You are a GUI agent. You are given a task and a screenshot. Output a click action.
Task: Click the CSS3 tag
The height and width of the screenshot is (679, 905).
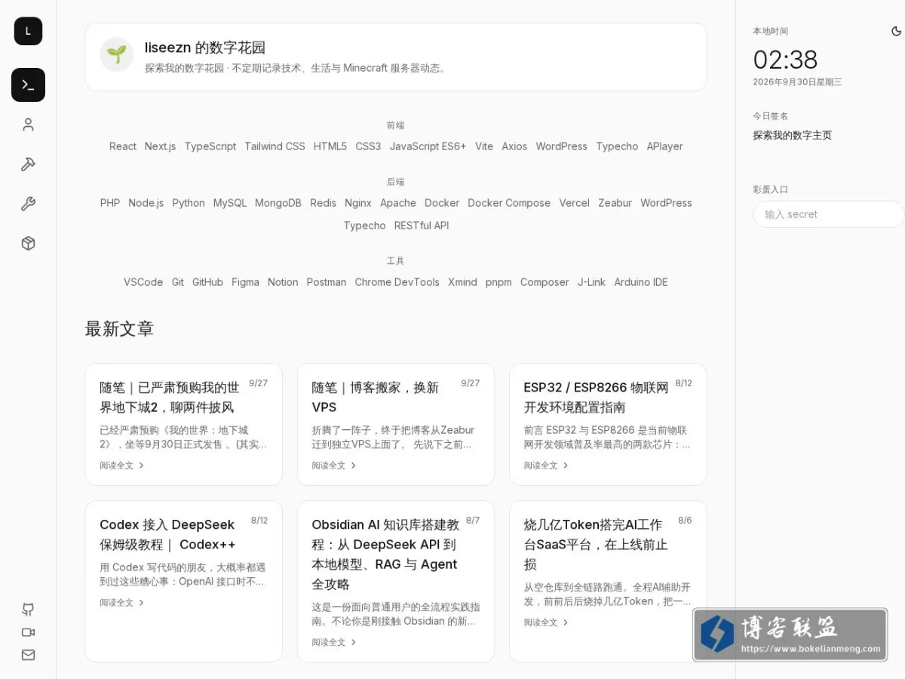pyautogui.click(x=368, y=146)
